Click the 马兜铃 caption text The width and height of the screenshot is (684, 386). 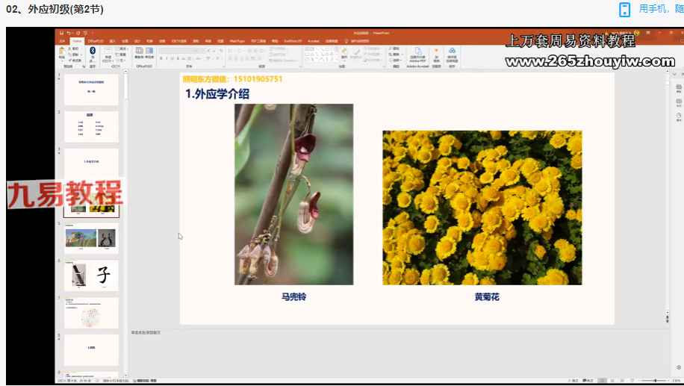tap(293, 296)
